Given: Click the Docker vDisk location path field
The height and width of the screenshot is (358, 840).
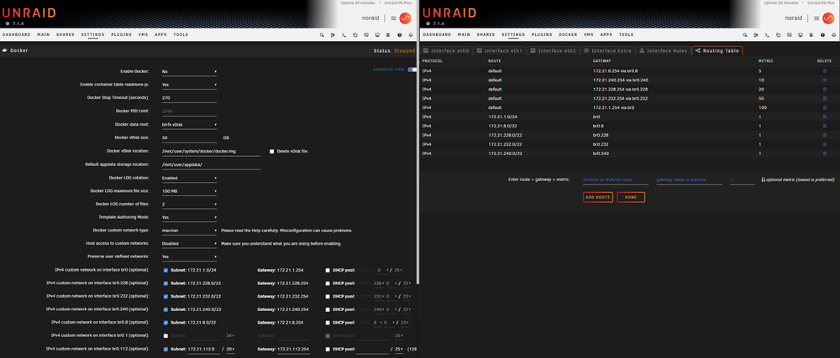Looking at the screenshot, I should (x=211, y=151).
